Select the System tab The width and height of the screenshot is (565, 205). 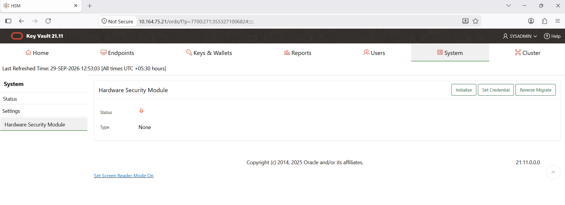pyautogui.click(x=450, y=53)
